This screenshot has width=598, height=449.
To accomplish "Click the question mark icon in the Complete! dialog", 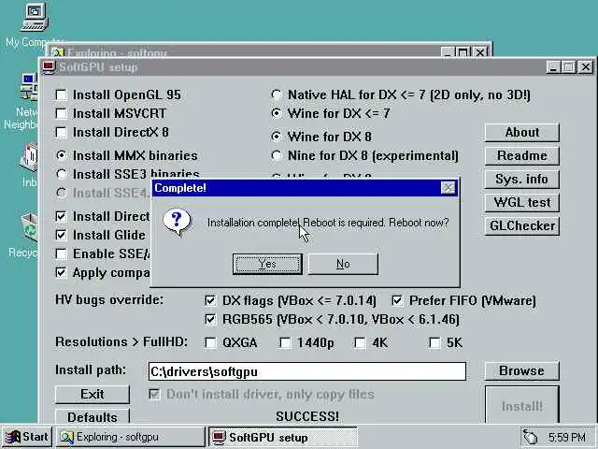I will [177, 223].
